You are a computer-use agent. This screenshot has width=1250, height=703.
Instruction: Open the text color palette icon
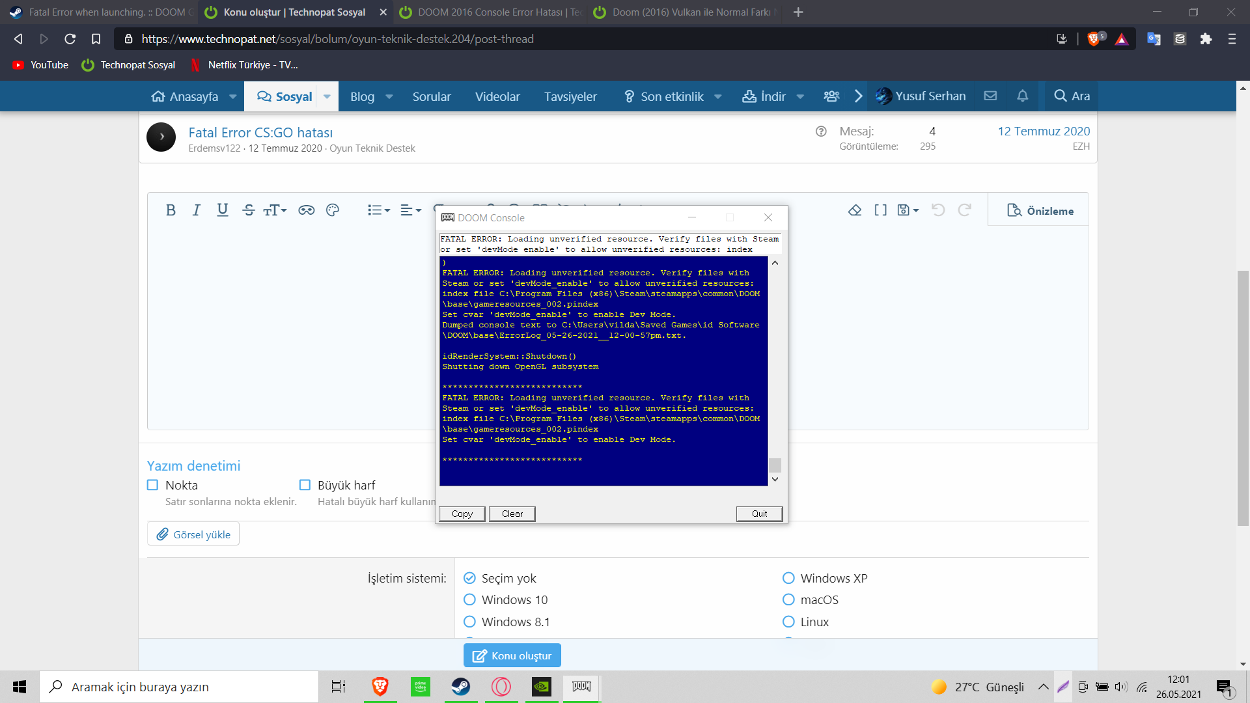click(x=333, y=210)
